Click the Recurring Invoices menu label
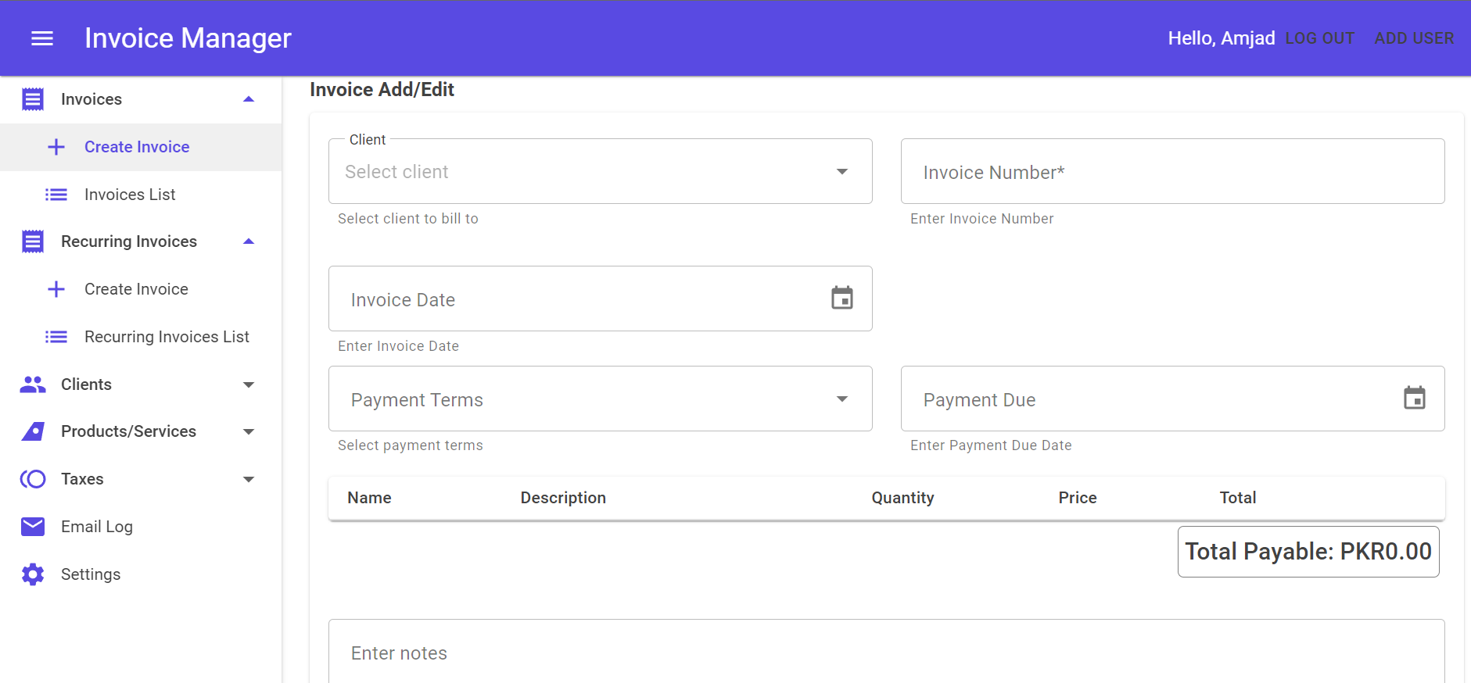 (x=129, y=241)
